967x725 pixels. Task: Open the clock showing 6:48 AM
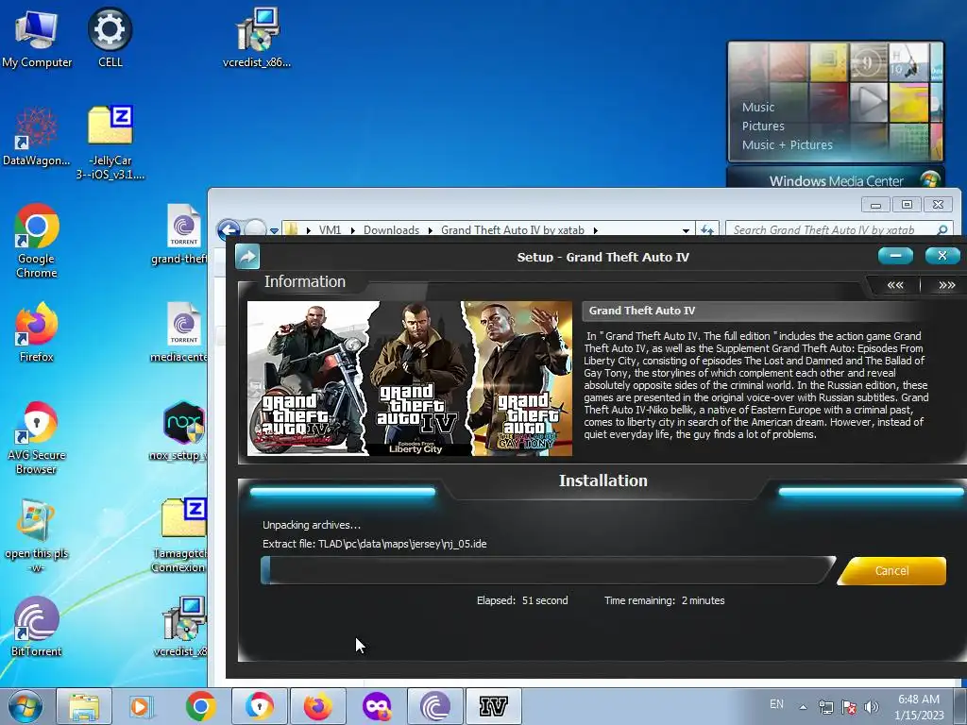[919, 707]
